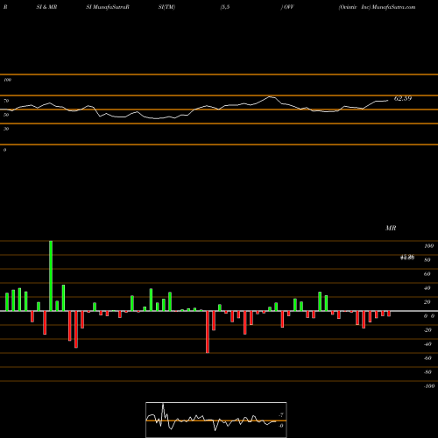Image resolution: width=438 pixels, height=438 pixels.
Task: Click the MR axis label 60
Action: 427,274
